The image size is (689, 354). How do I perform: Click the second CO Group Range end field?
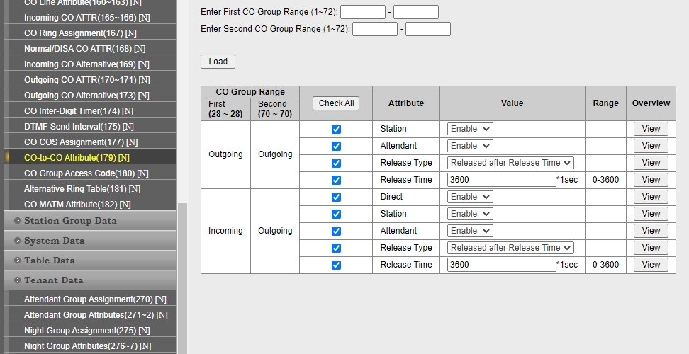click(x=427, y=29)
